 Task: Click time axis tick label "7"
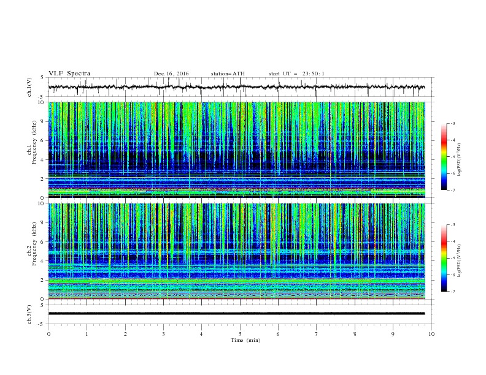(x=317, y=334)
